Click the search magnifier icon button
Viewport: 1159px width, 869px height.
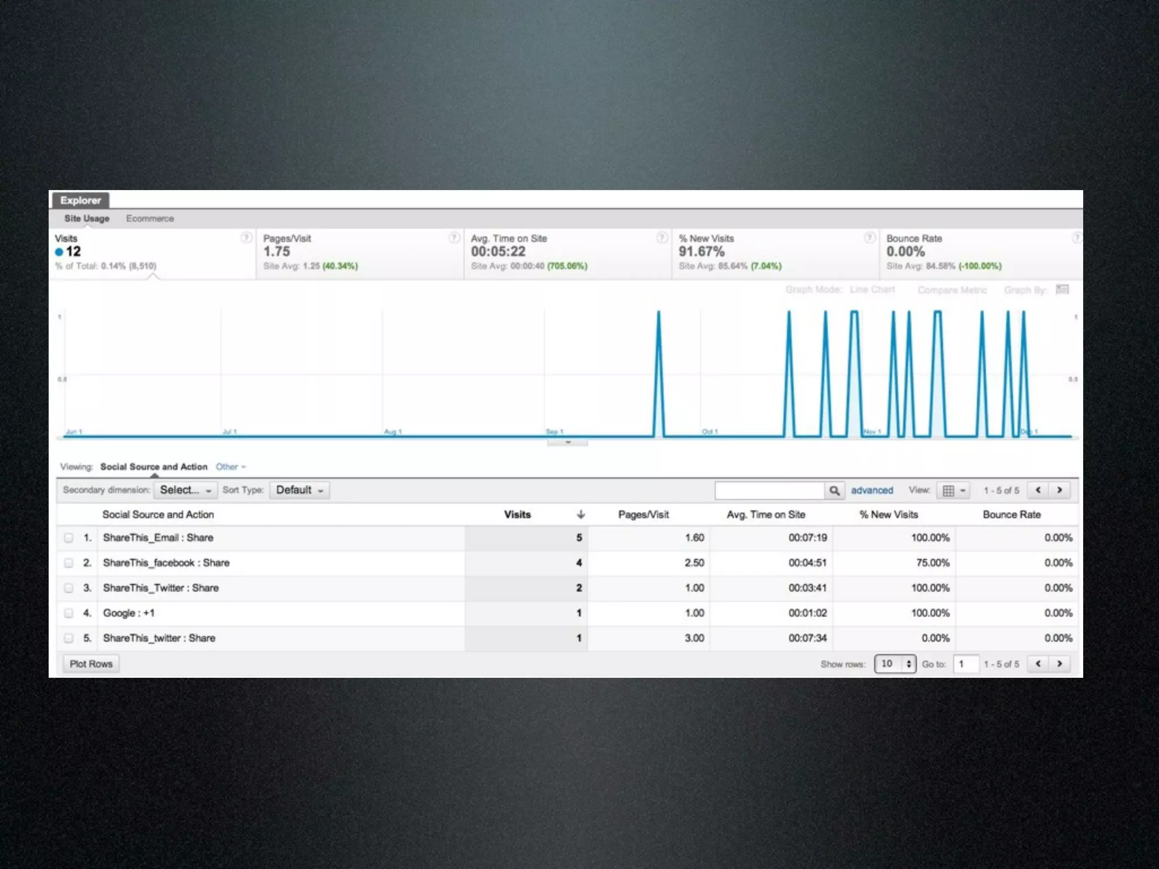(x=834, y=491)
